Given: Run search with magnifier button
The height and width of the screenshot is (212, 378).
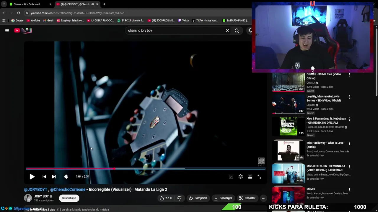Looking at the screenshot, I should point(237,31).
